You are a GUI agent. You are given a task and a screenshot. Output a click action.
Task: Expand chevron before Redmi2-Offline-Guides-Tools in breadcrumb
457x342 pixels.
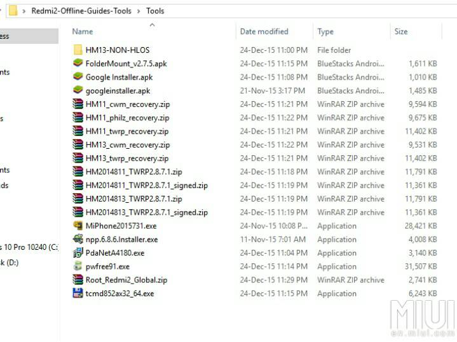coord(24,11)
